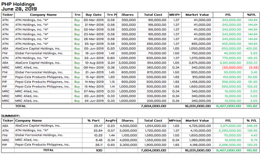Select summary portfolio percent '25.64'
Viewport: 261px width, 154px height.
click(98, 131)
